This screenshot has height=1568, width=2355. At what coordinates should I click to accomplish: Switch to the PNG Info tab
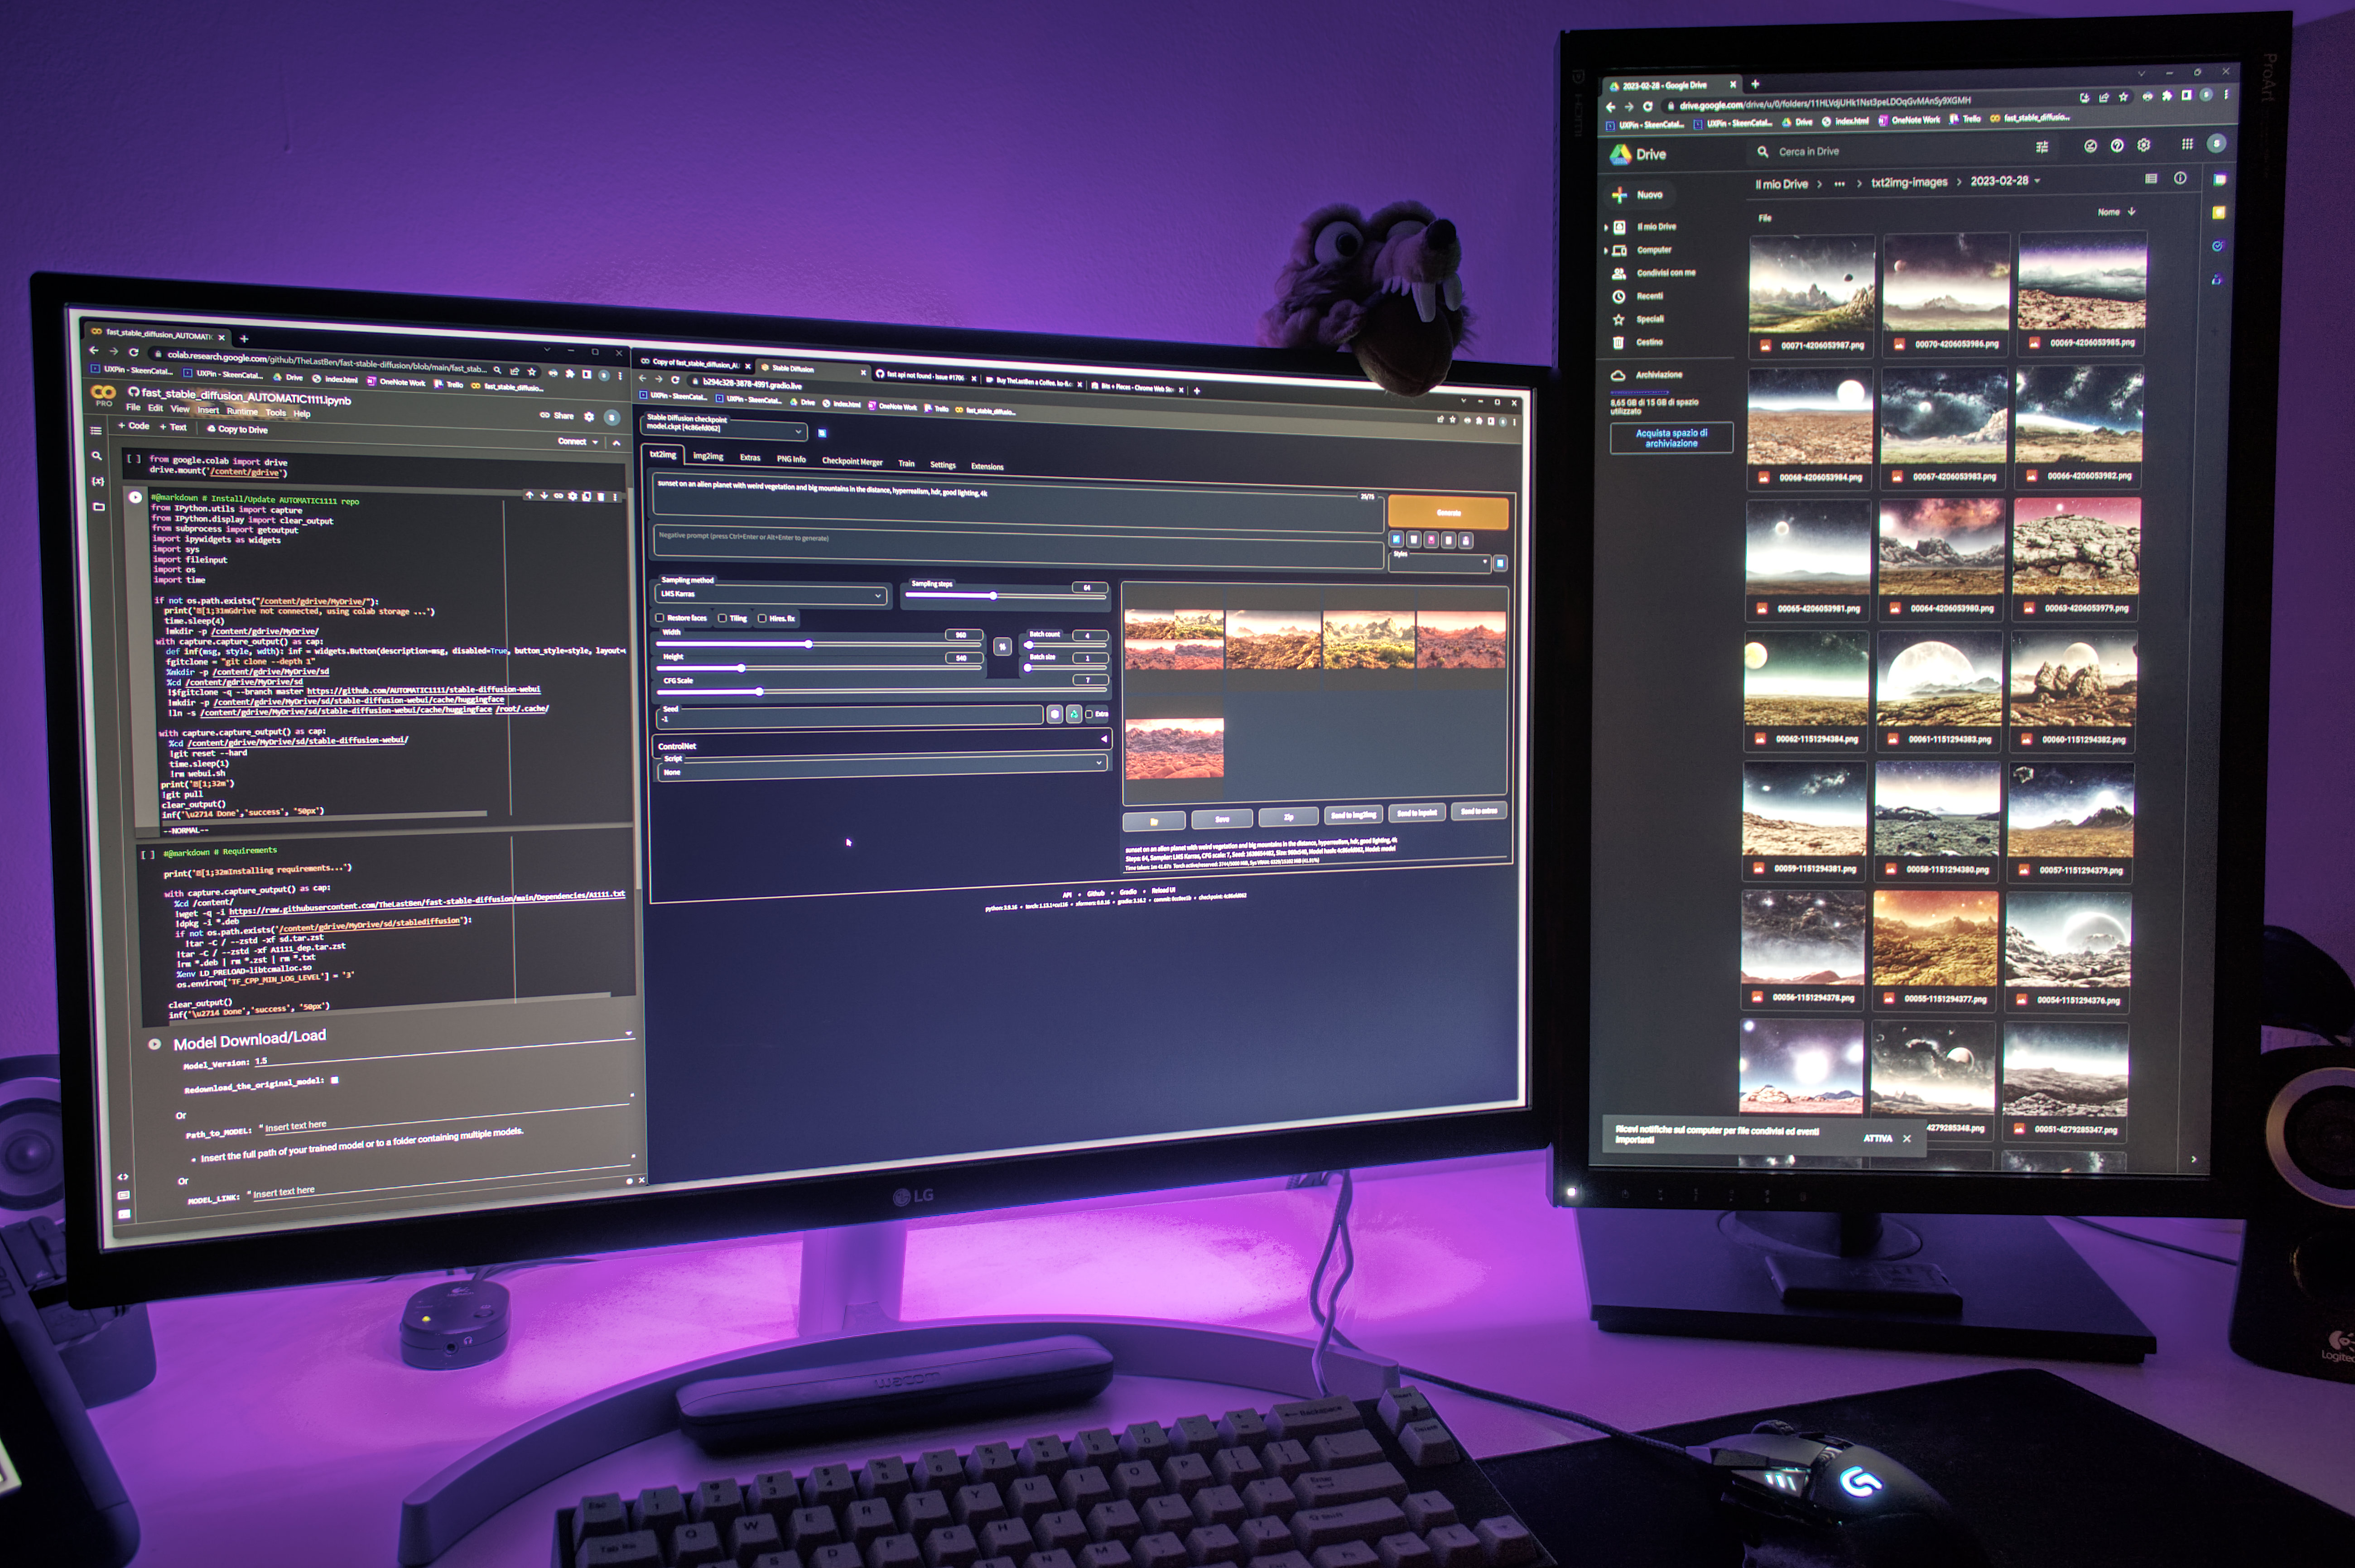pos(791,459)
